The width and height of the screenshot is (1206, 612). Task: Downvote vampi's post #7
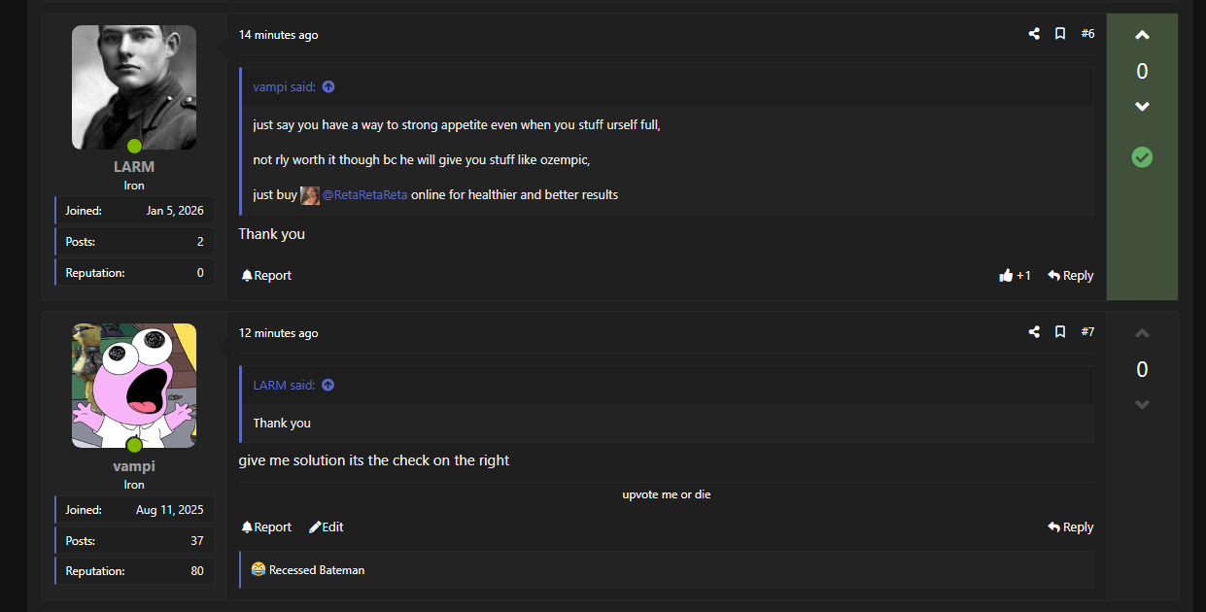pos(1142,405)
